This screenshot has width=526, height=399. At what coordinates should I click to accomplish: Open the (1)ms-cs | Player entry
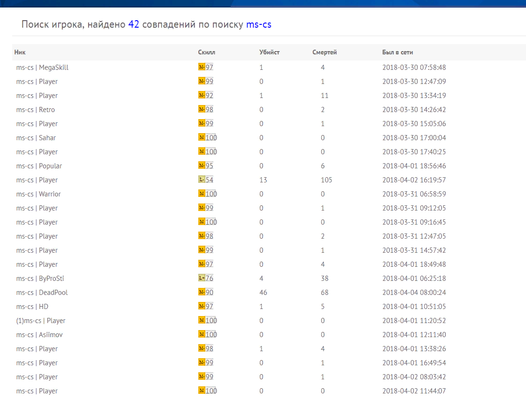(41, 321)
